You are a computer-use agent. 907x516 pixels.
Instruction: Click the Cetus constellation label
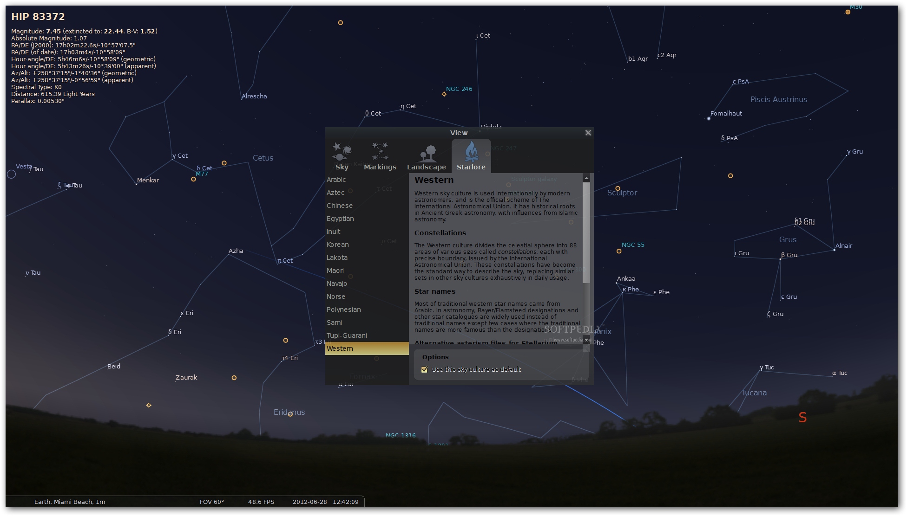[263, 158]
